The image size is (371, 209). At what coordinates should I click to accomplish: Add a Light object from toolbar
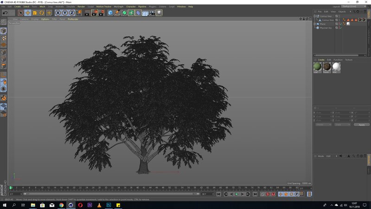pos(159,13)
